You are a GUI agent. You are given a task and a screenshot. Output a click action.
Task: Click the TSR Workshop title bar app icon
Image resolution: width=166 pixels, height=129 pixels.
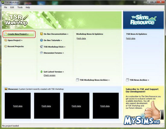click(3, 2)
